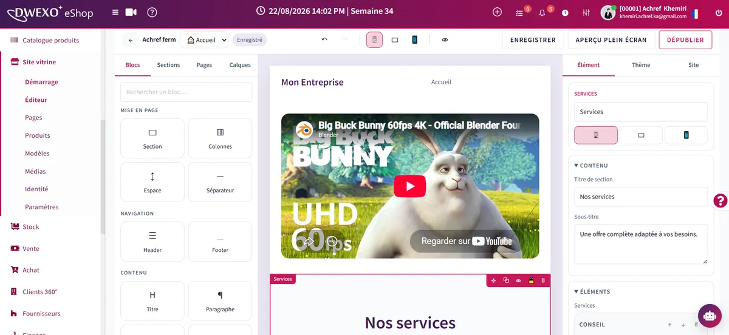729x335 pixels.
Task: Click the Rechercher un bloc search field
Action: [187, 92]
